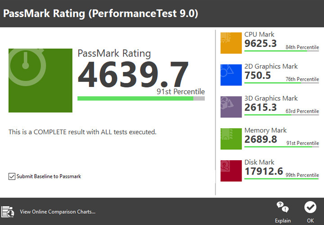The height and width of the screenshot is (225, 324).
Task: Click the CPU Mark 84th percentile bar
Action: (281, 51)
